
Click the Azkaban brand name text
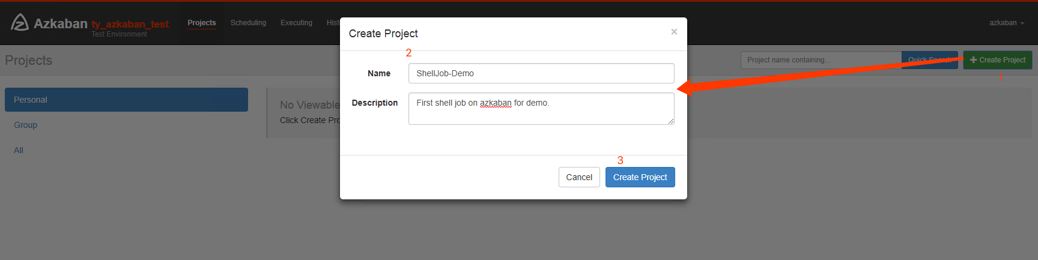tap(61, 23)
